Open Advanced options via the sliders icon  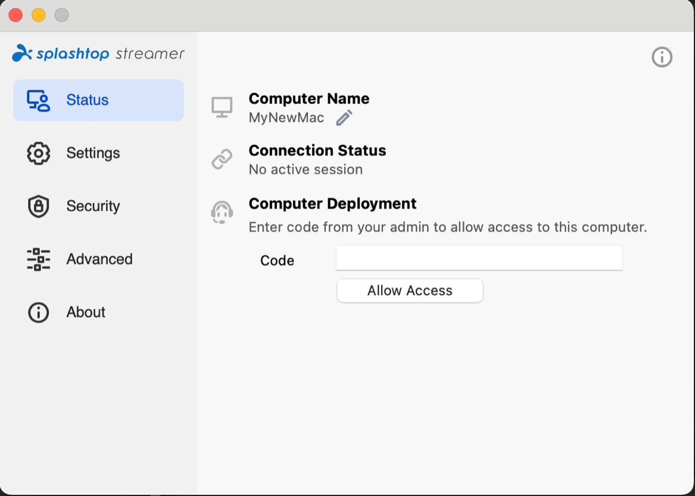pos(38,259)
